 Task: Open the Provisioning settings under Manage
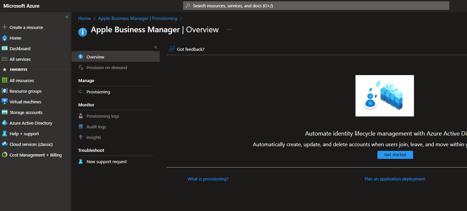pyautogui.click(x=98, y=92)
